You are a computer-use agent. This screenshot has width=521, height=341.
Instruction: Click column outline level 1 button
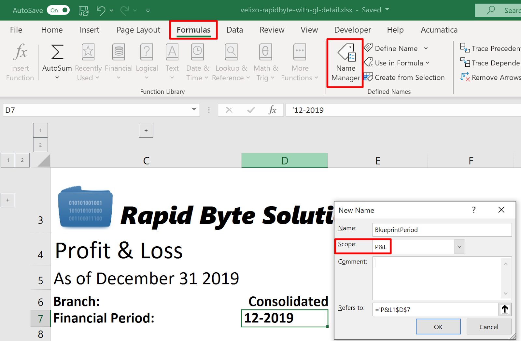click(40, 130)
